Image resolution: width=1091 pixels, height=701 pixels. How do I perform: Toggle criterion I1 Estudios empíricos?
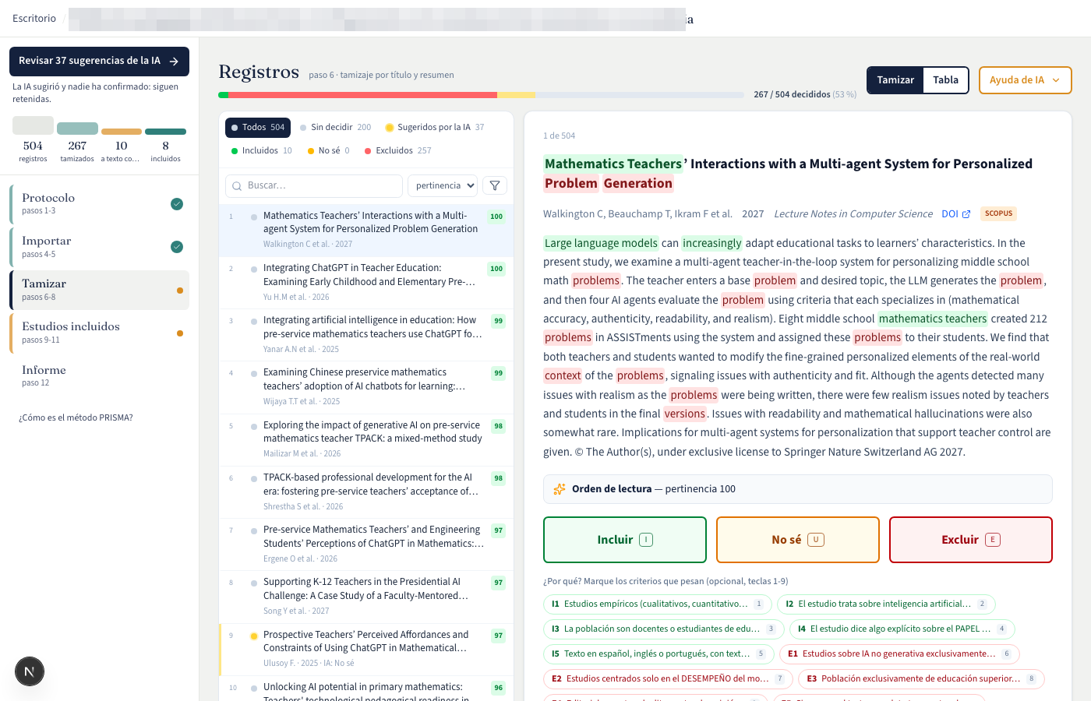658,604
